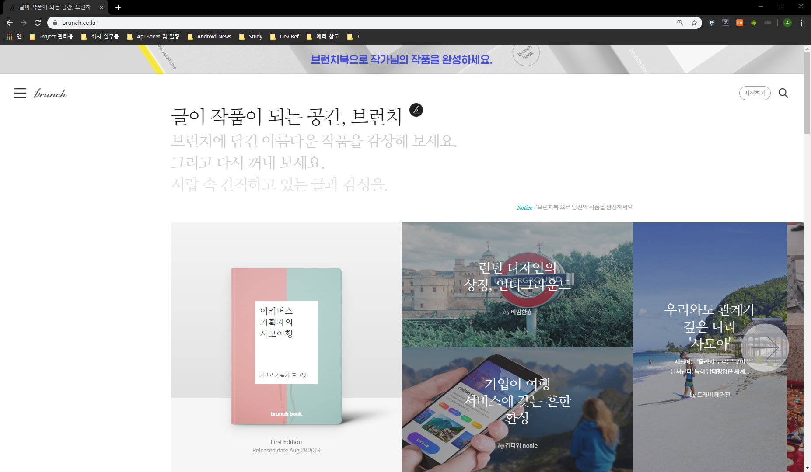Click author name 트레비 매거진

click(x=713, y=395)
